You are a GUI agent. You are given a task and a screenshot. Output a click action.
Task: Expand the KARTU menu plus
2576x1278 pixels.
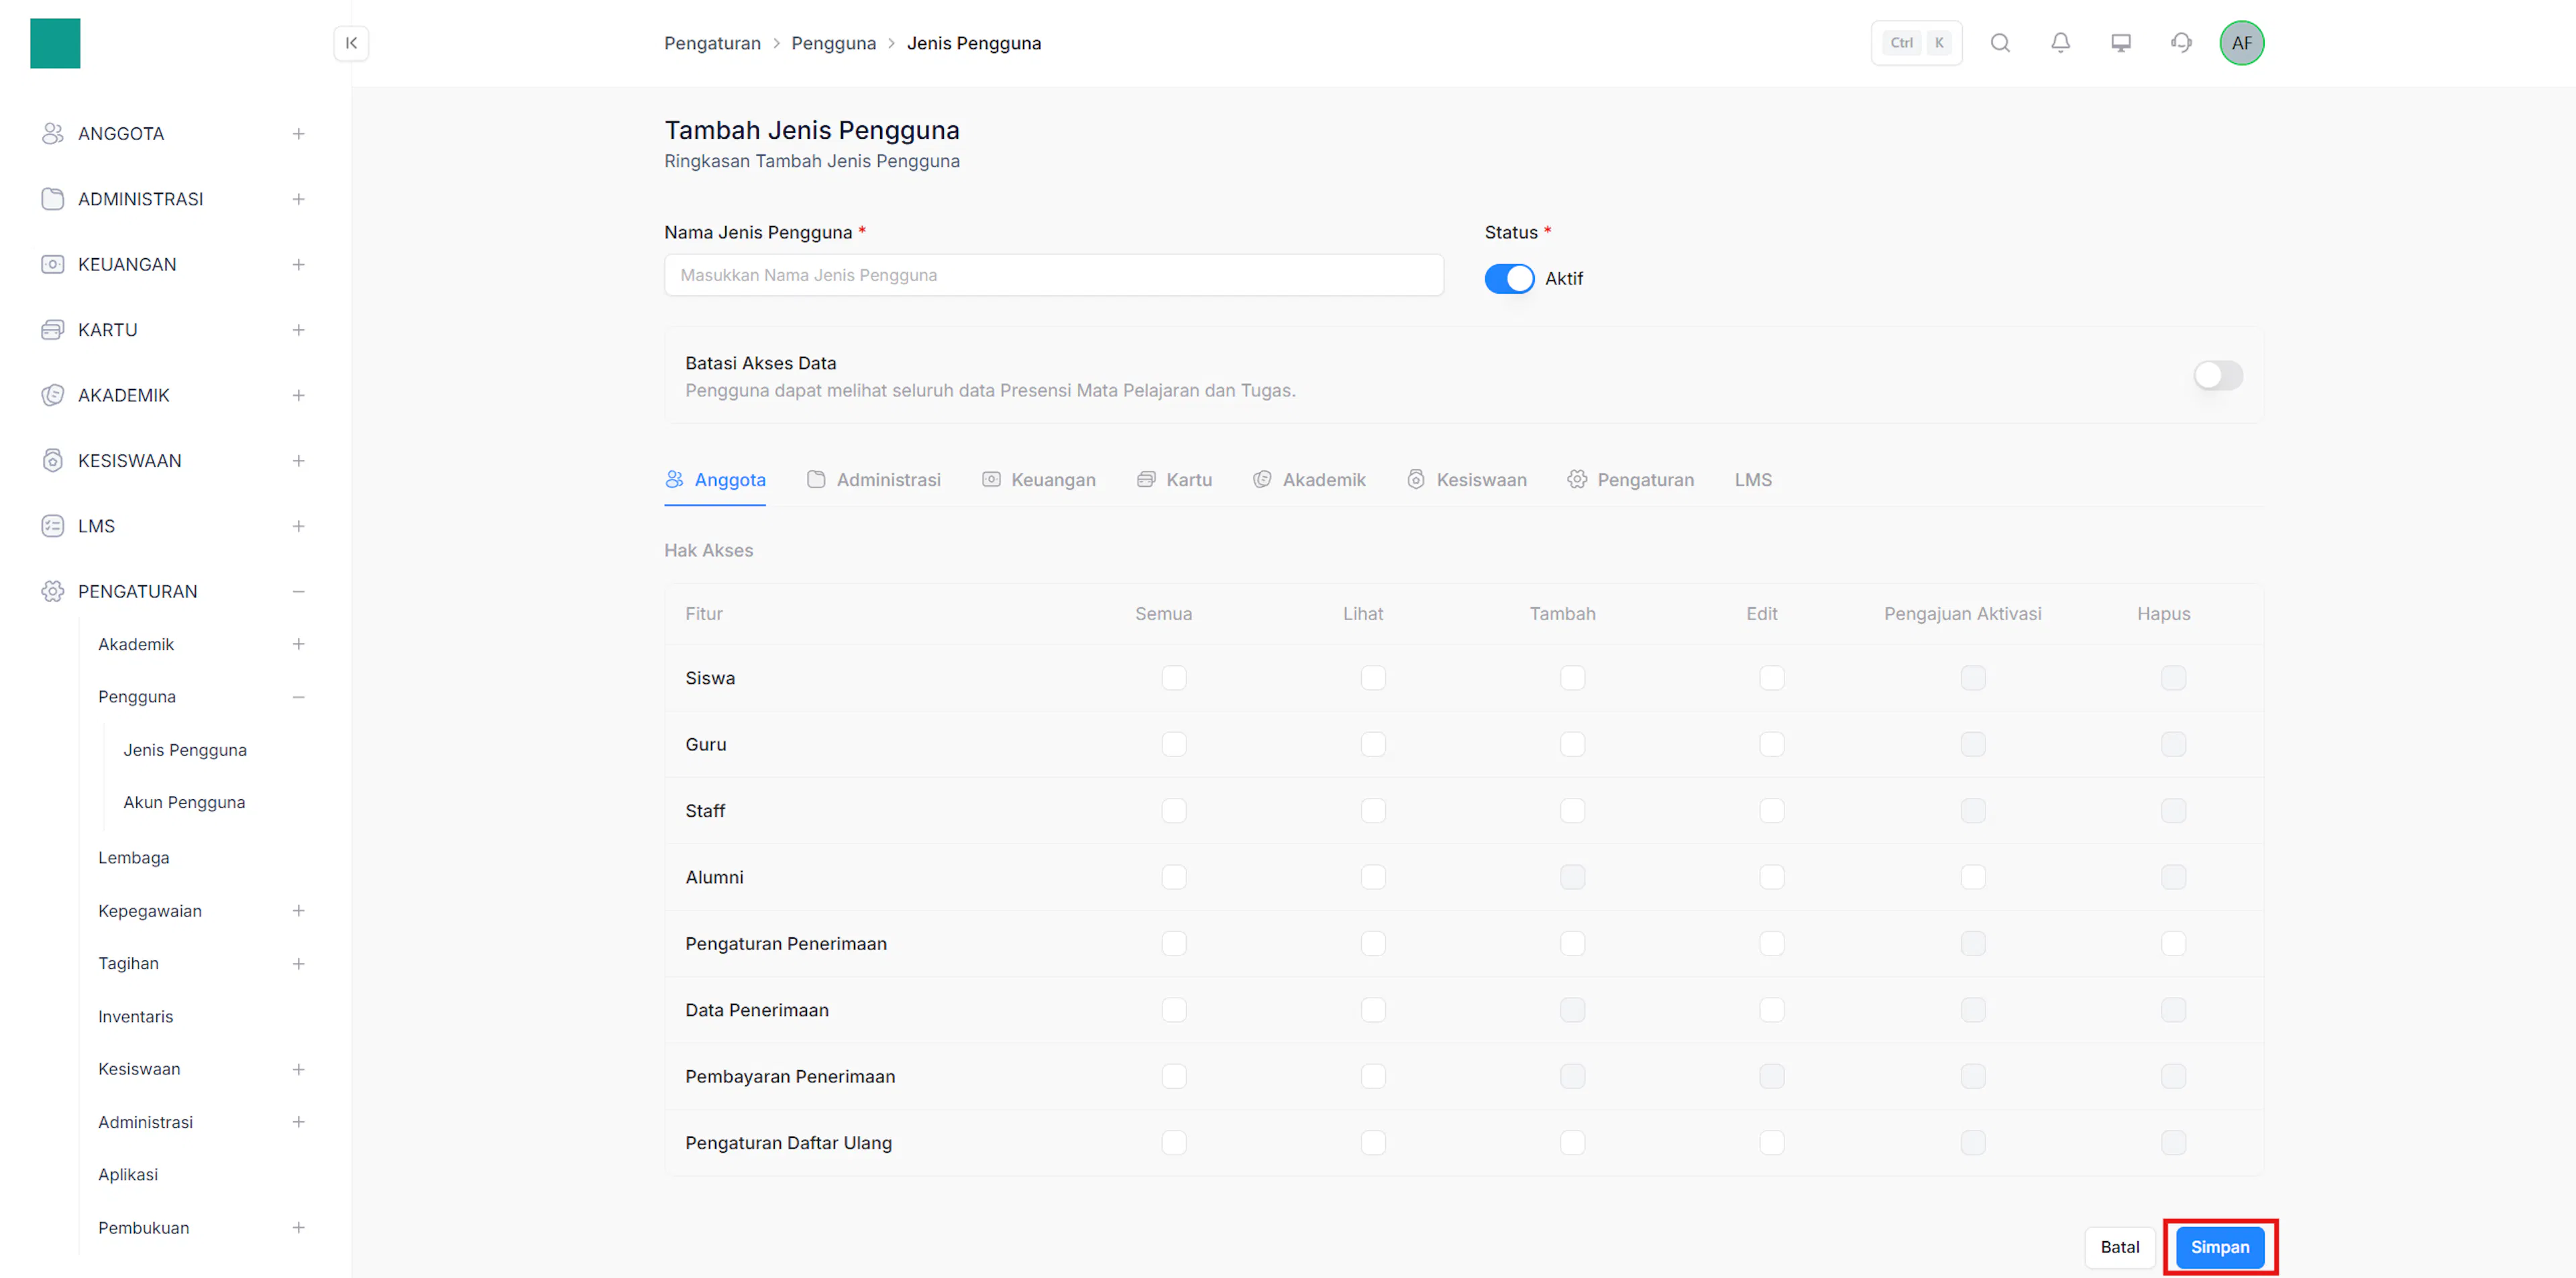[x=298, y=330]
